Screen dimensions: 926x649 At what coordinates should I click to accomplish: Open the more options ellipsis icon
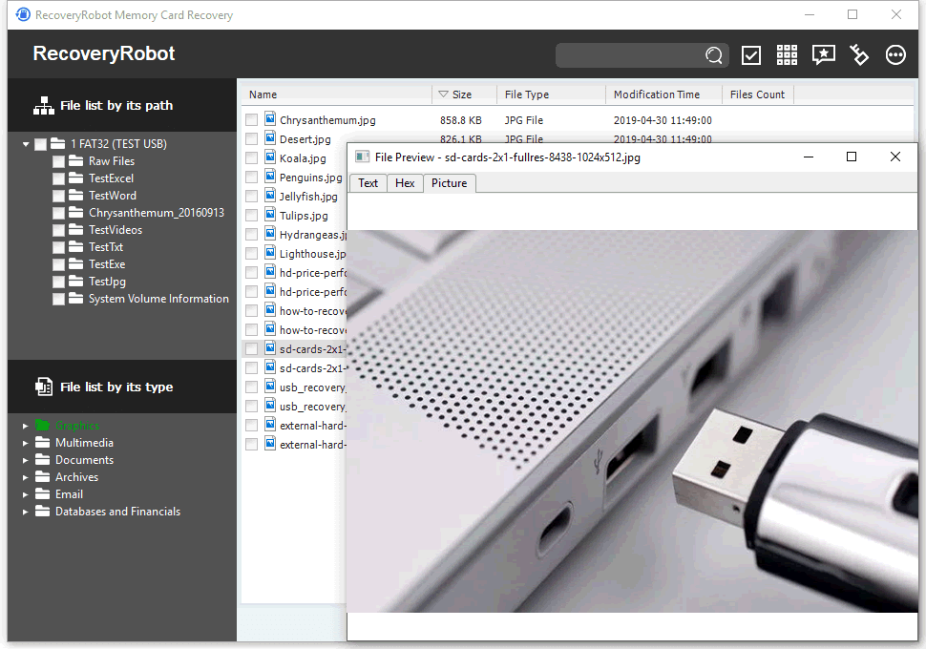click(x=895, y=55)
